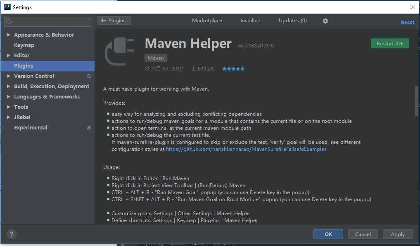Click the search magnifier icon in settings
The width and height of the screenshot is (420, 246).
(9, 22)
